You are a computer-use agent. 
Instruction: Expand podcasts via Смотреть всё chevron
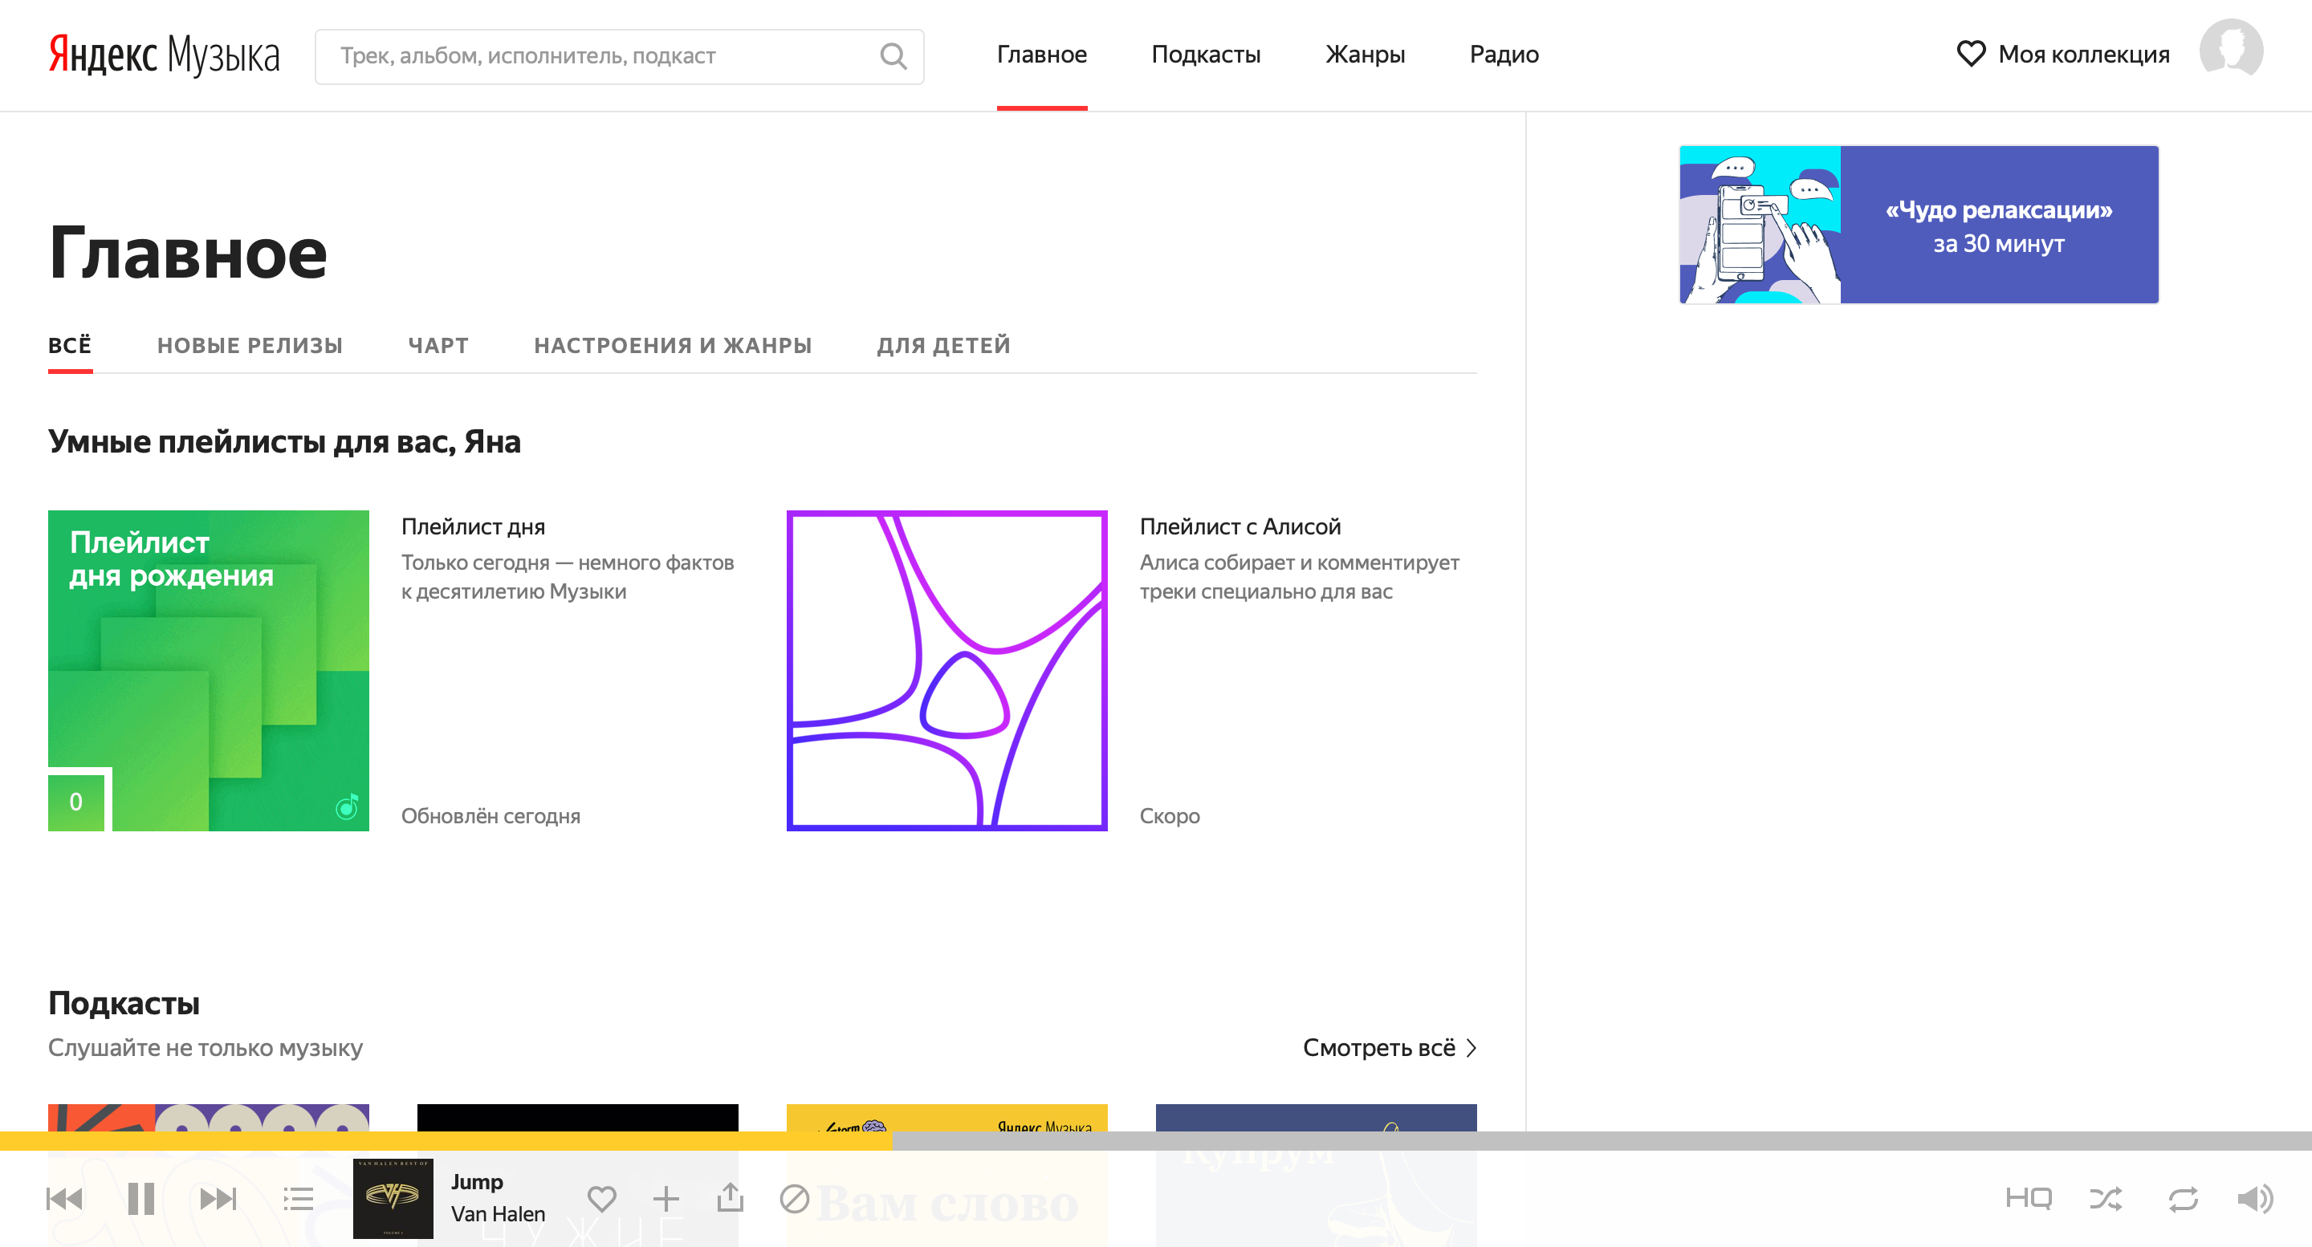click(x=1471, y=1048)
